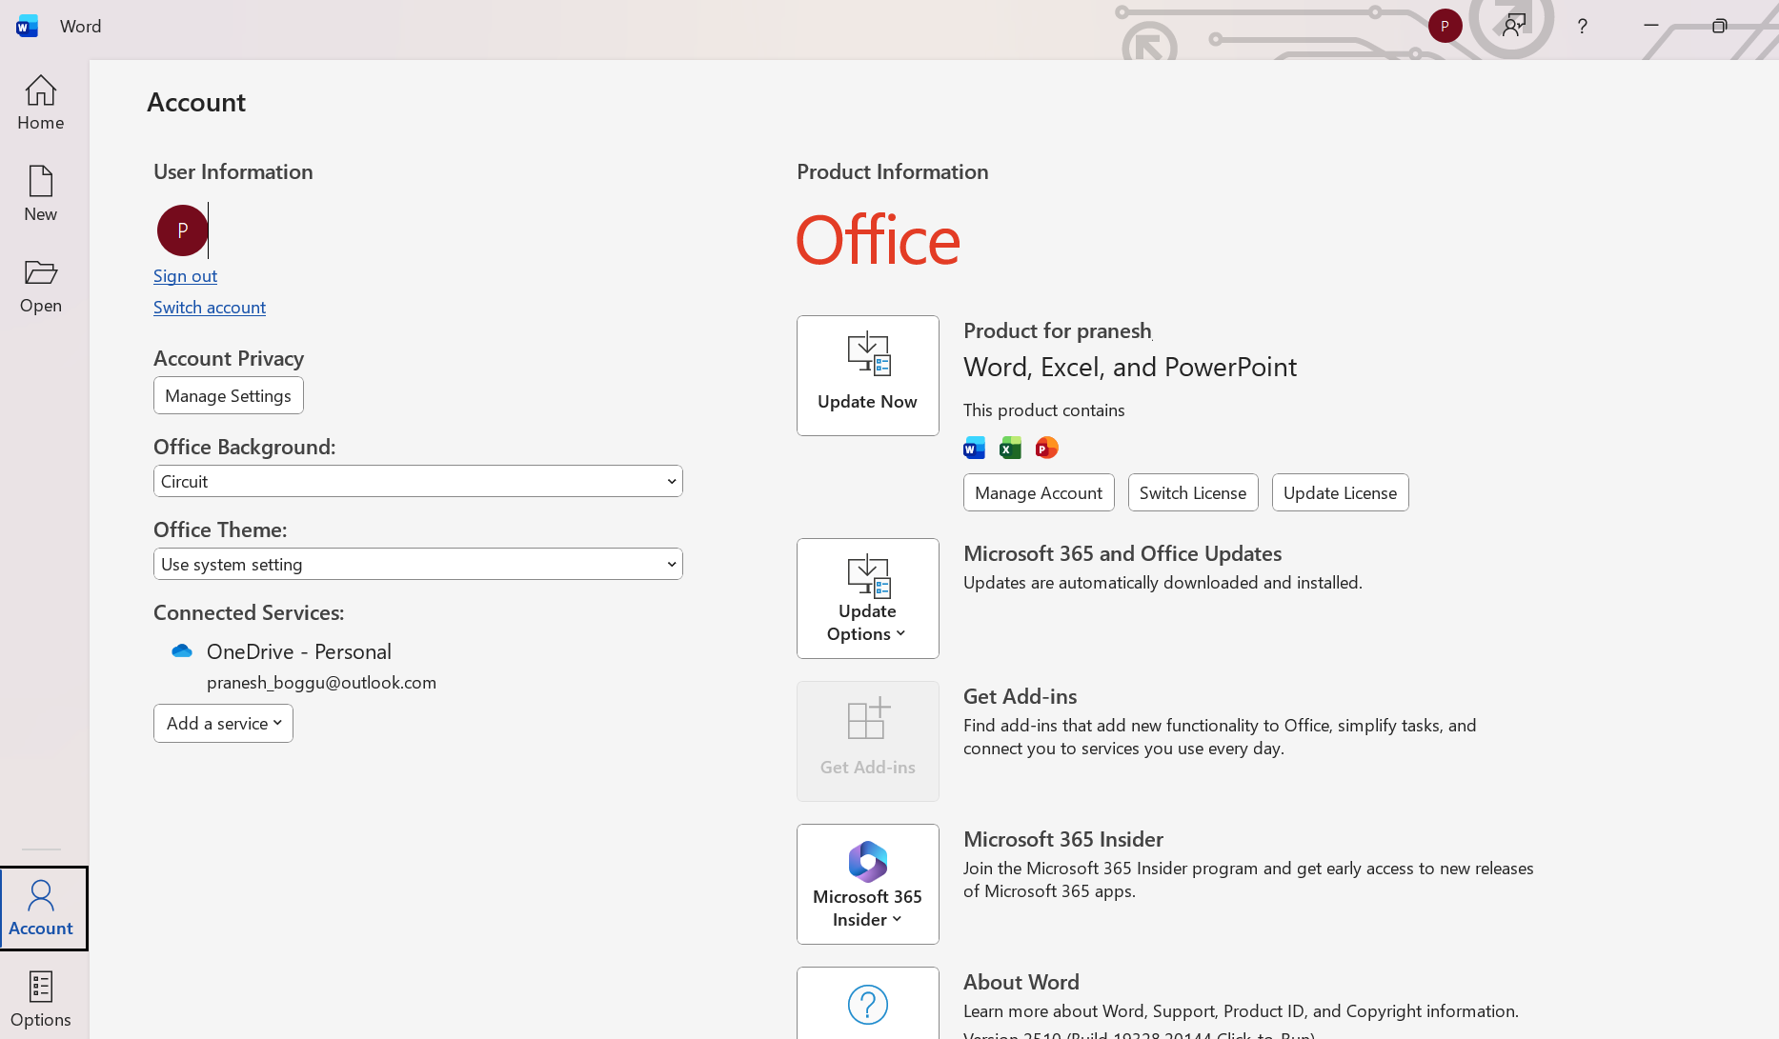Go to the Home page in sidebar

coord(41,103)
